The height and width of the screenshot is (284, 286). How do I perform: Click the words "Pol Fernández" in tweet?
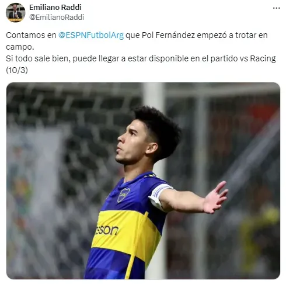coord(168,35)
